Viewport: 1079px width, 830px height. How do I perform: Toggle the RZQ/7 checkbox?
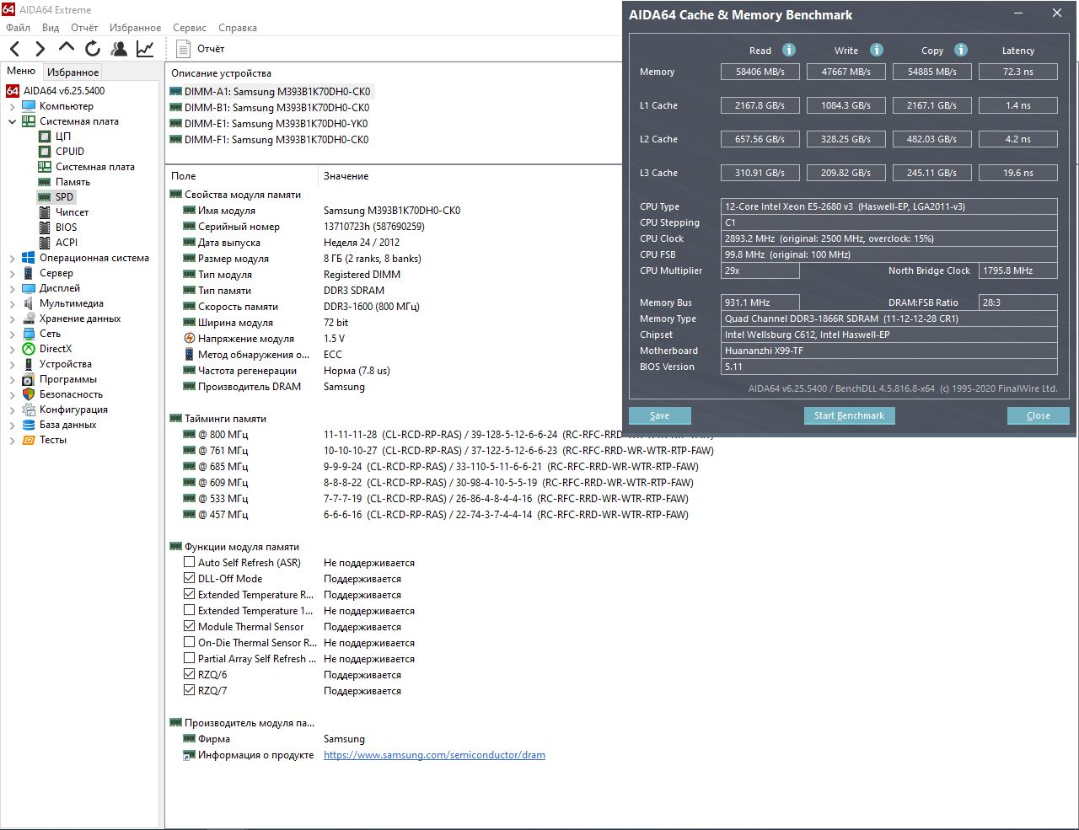[190, 690]
